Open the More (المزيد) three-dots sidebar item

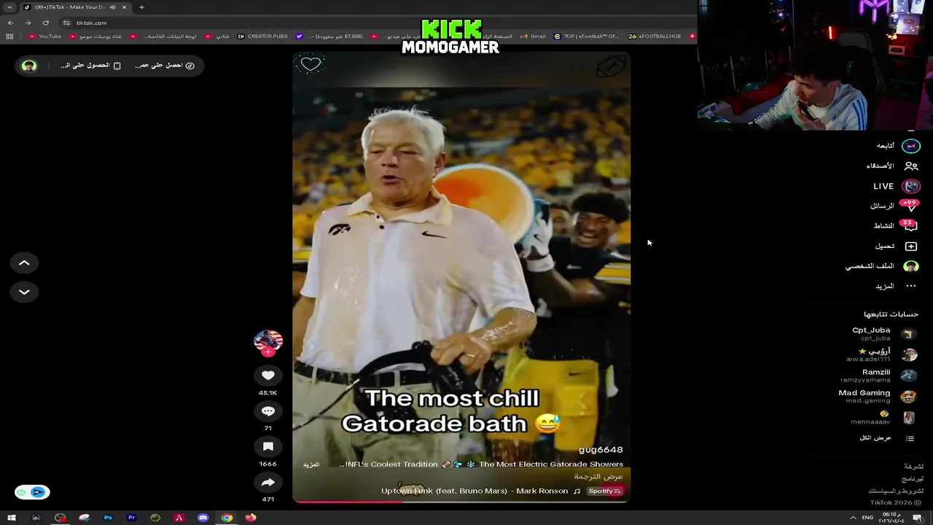pyautogui.click(x=897, y=287)
